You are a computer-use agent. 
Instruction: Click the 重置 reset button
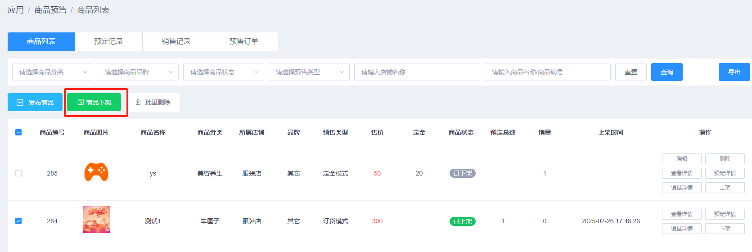[x=630, y=72]
